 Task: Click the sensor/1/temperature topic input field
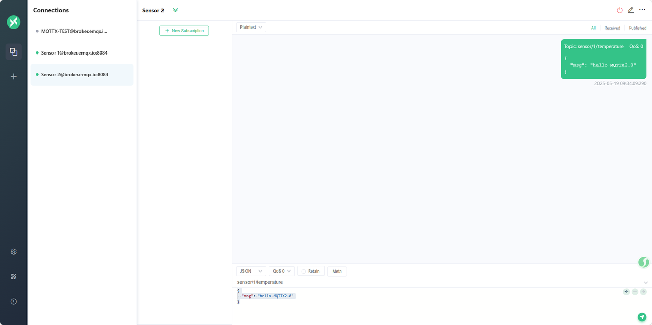(438, 282)
